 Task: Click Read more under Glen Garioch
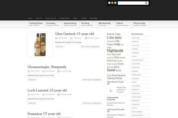tap(60, 47)
